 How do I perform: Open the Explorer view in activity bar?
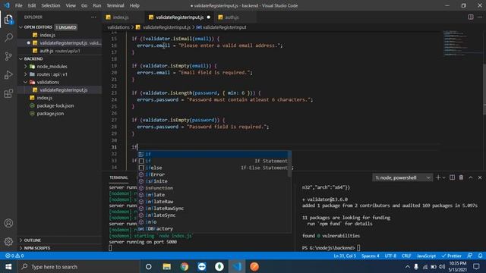click(8, 20)
